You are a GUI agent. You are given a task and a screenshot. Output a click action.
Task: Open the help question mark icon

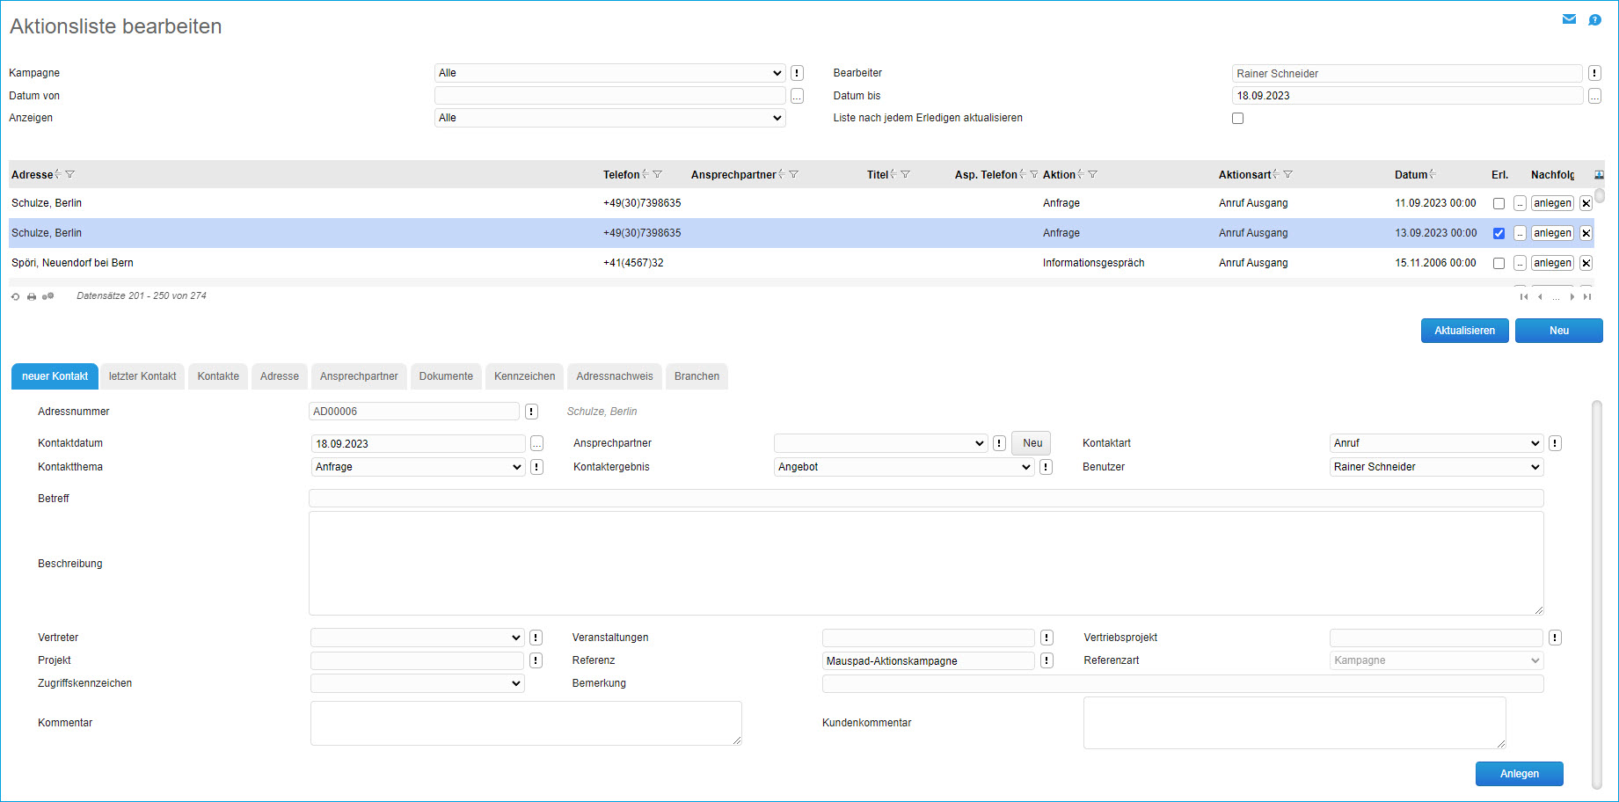pyautogui.click(x=1594, y=19)
